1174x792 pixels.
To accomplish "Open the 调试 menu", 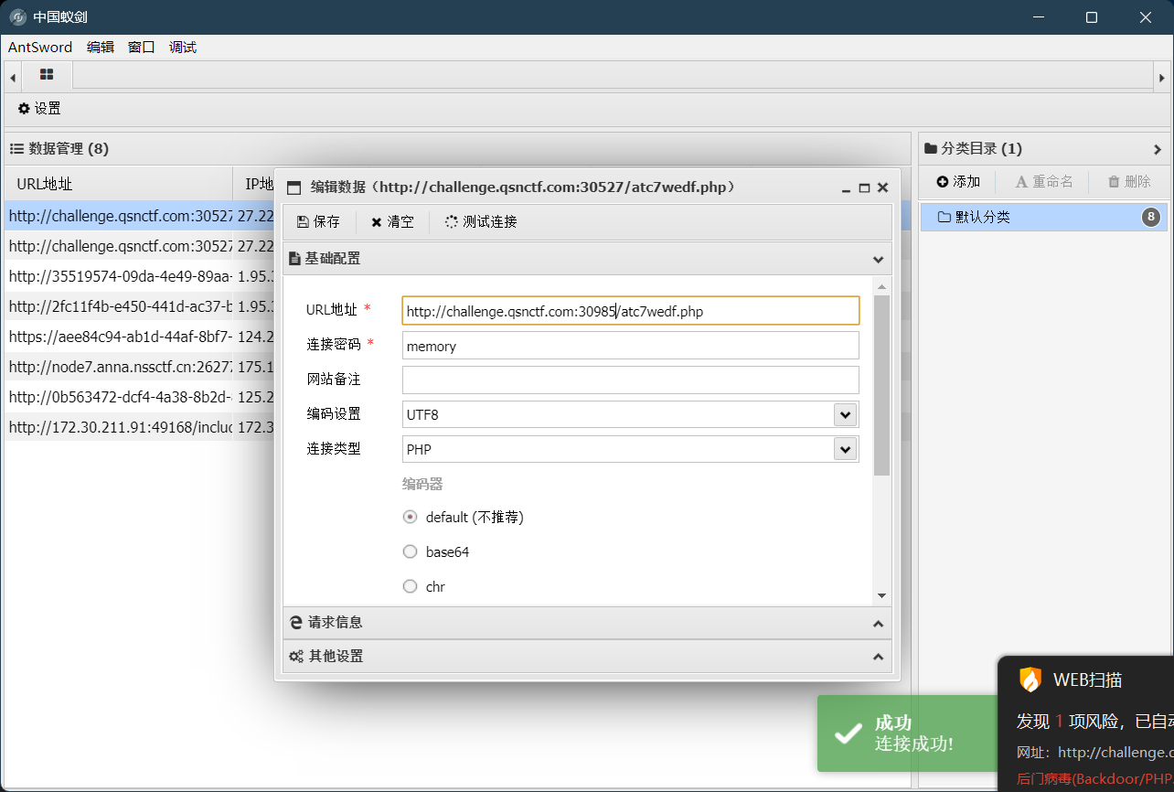I will click(x=183, y=48).
